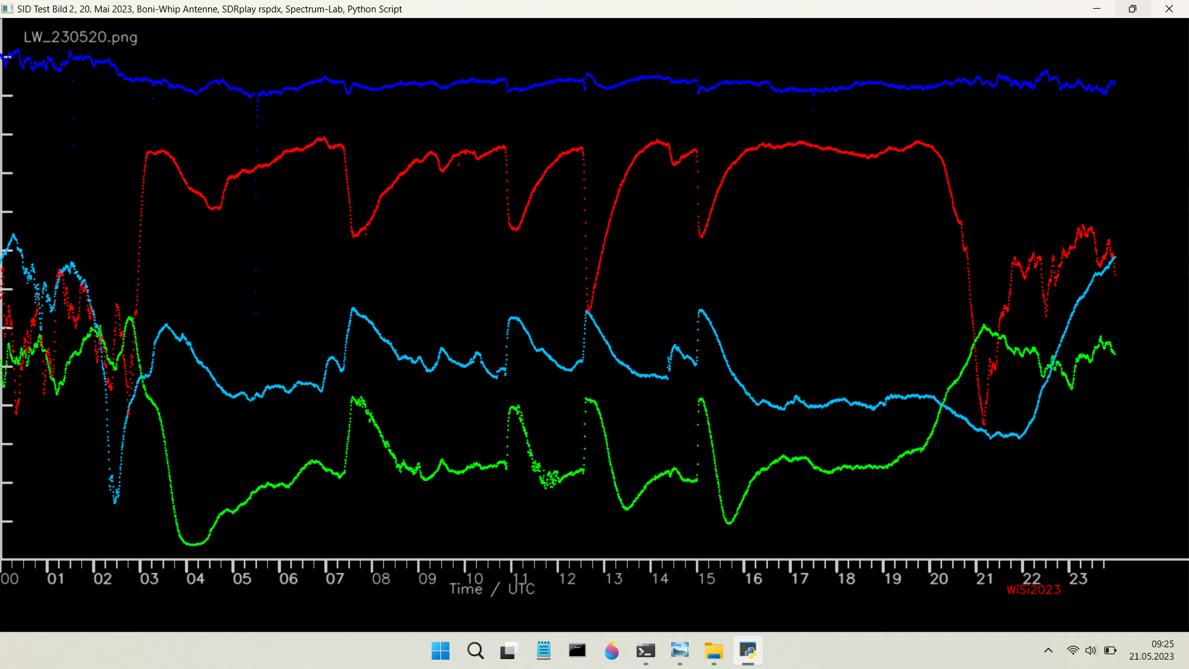Viewport: 1189px width, 669px height.
Task: Click the 15 hour axis label
Action: coord(707,579)
